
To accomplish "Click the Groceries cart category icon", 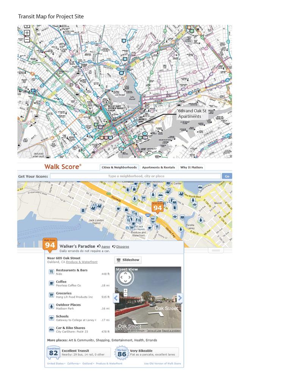I will coord(51,295).
